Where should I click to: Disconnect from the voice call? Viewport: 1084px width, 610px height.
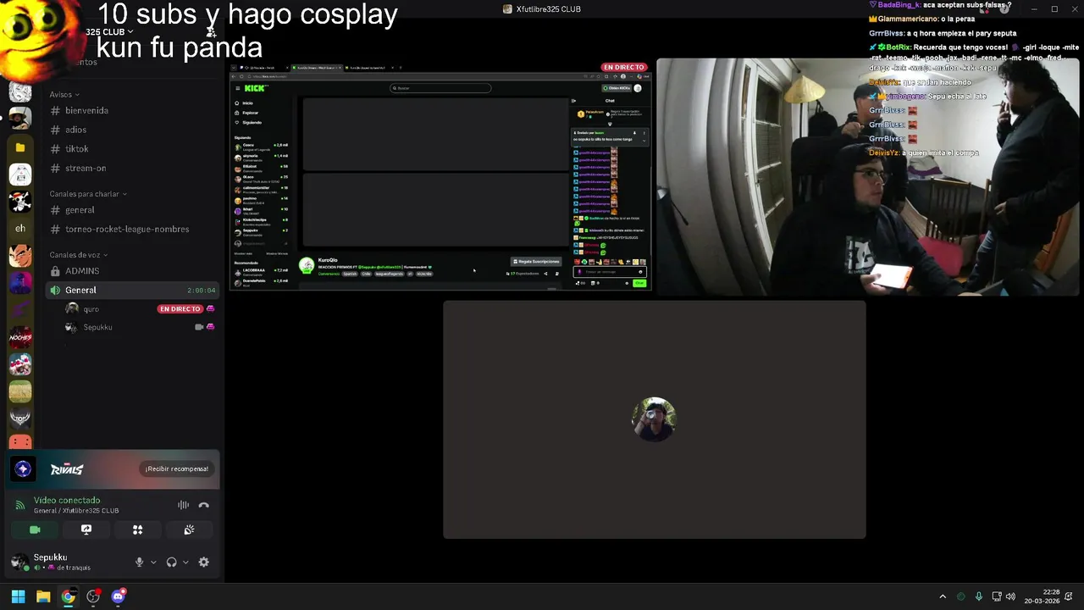click(x=203, y=505)
